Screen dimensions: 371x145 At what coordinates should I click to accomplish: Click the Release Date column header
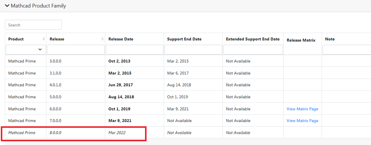[x=121, y=39]
